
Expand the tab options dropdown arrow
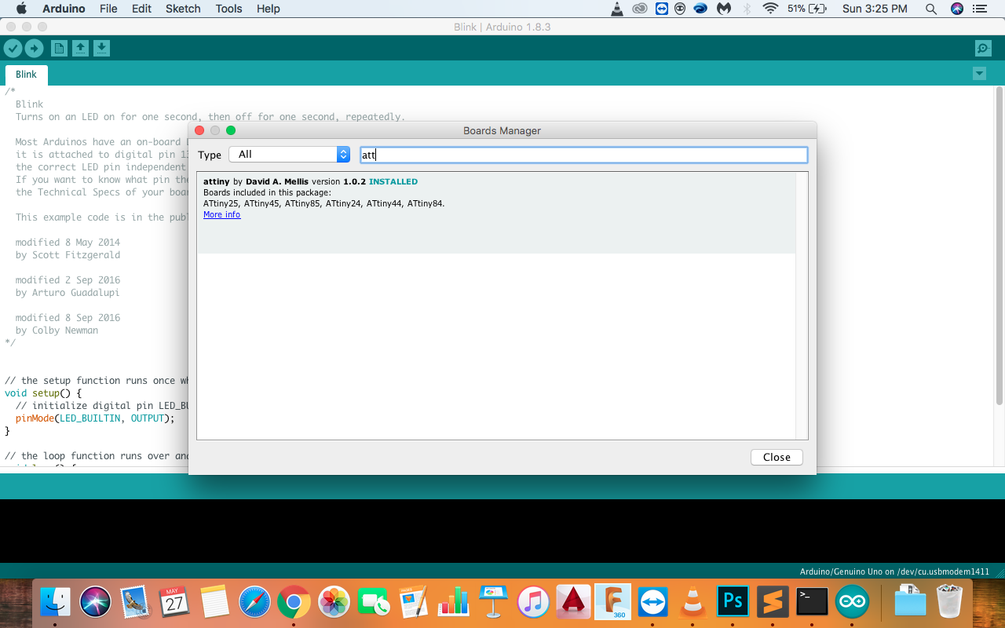point(979,74)
